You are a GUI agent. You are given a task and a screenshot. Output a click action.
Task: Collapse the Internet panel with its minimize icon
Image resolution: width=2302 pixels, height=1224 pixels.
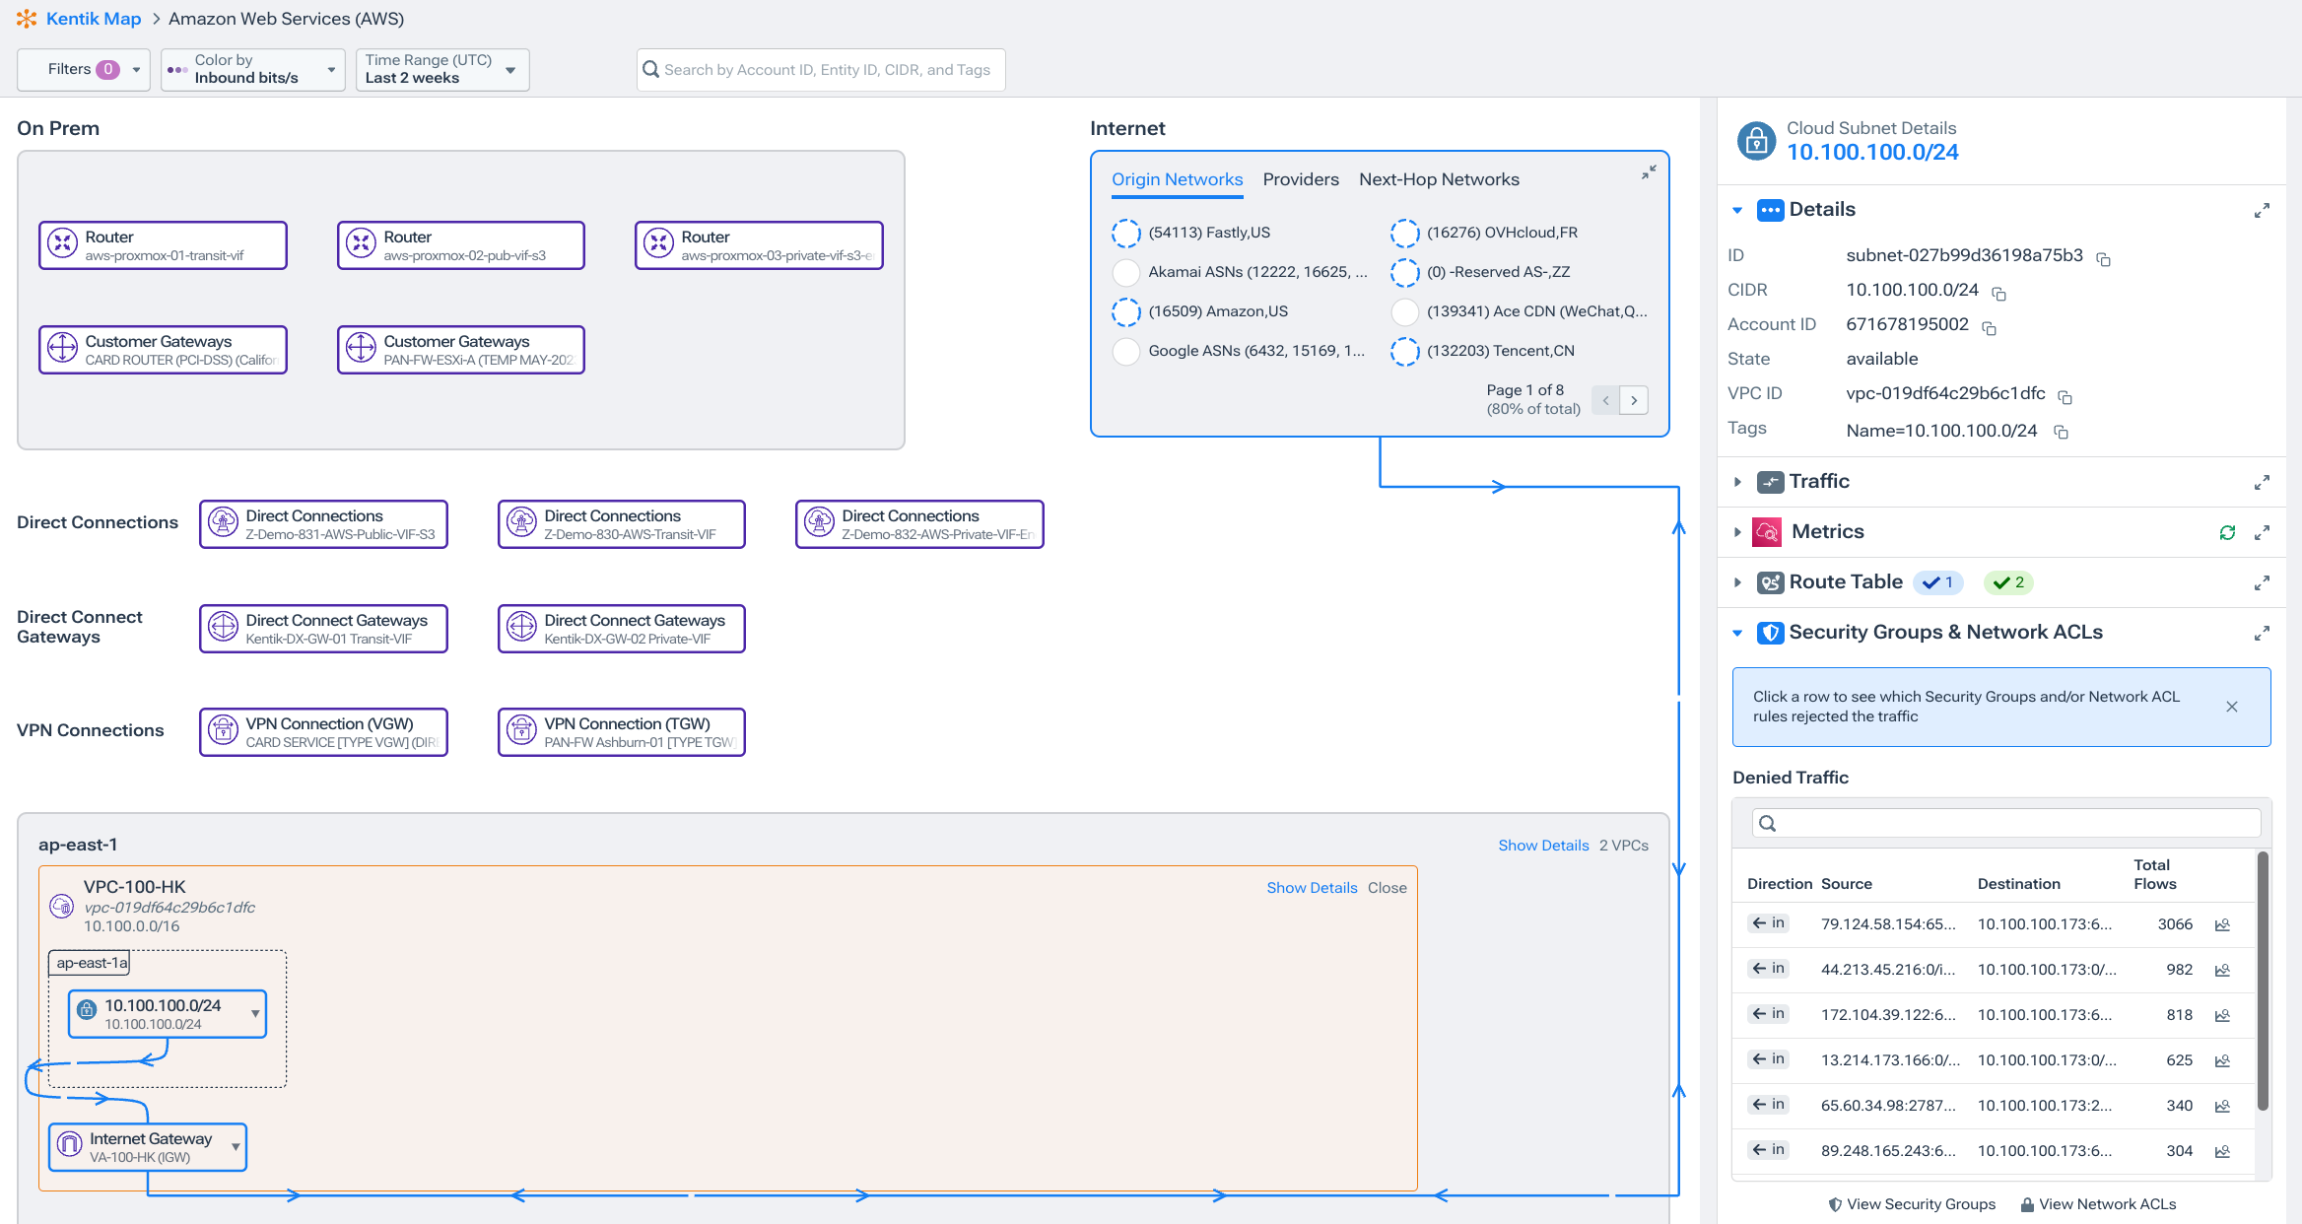[1650, 171]
